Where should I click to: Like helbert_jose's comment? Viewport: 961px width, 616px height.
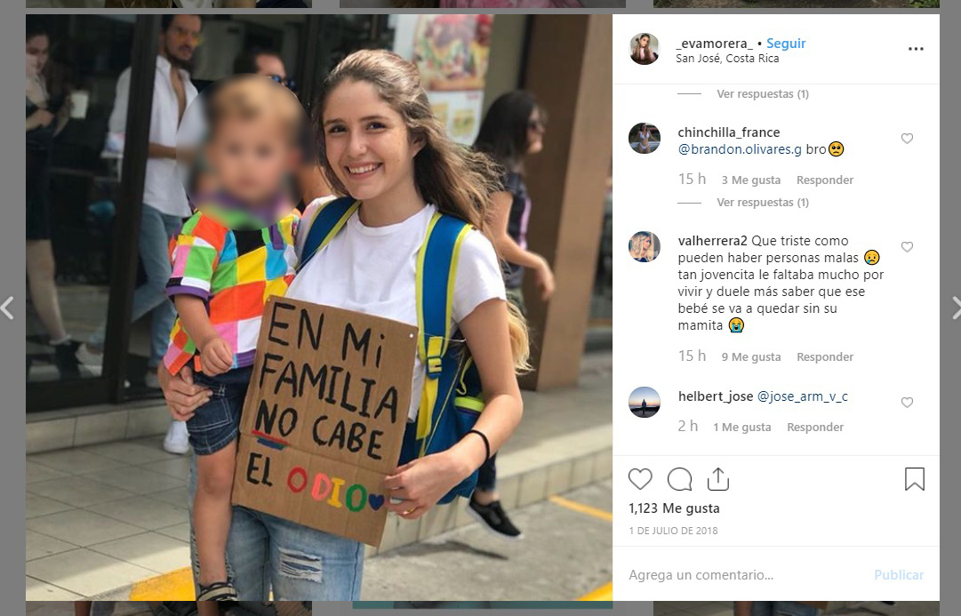pyautogui.click(x=907, y=403)
